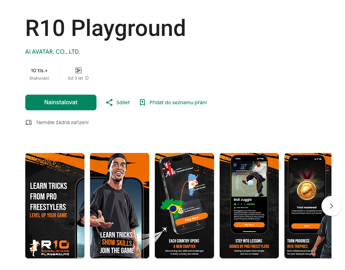345x270 pixels.
Task: Open the Each Country Opens New Chapter screenshot
Action: pyautogui.click(x=184, y=206)
